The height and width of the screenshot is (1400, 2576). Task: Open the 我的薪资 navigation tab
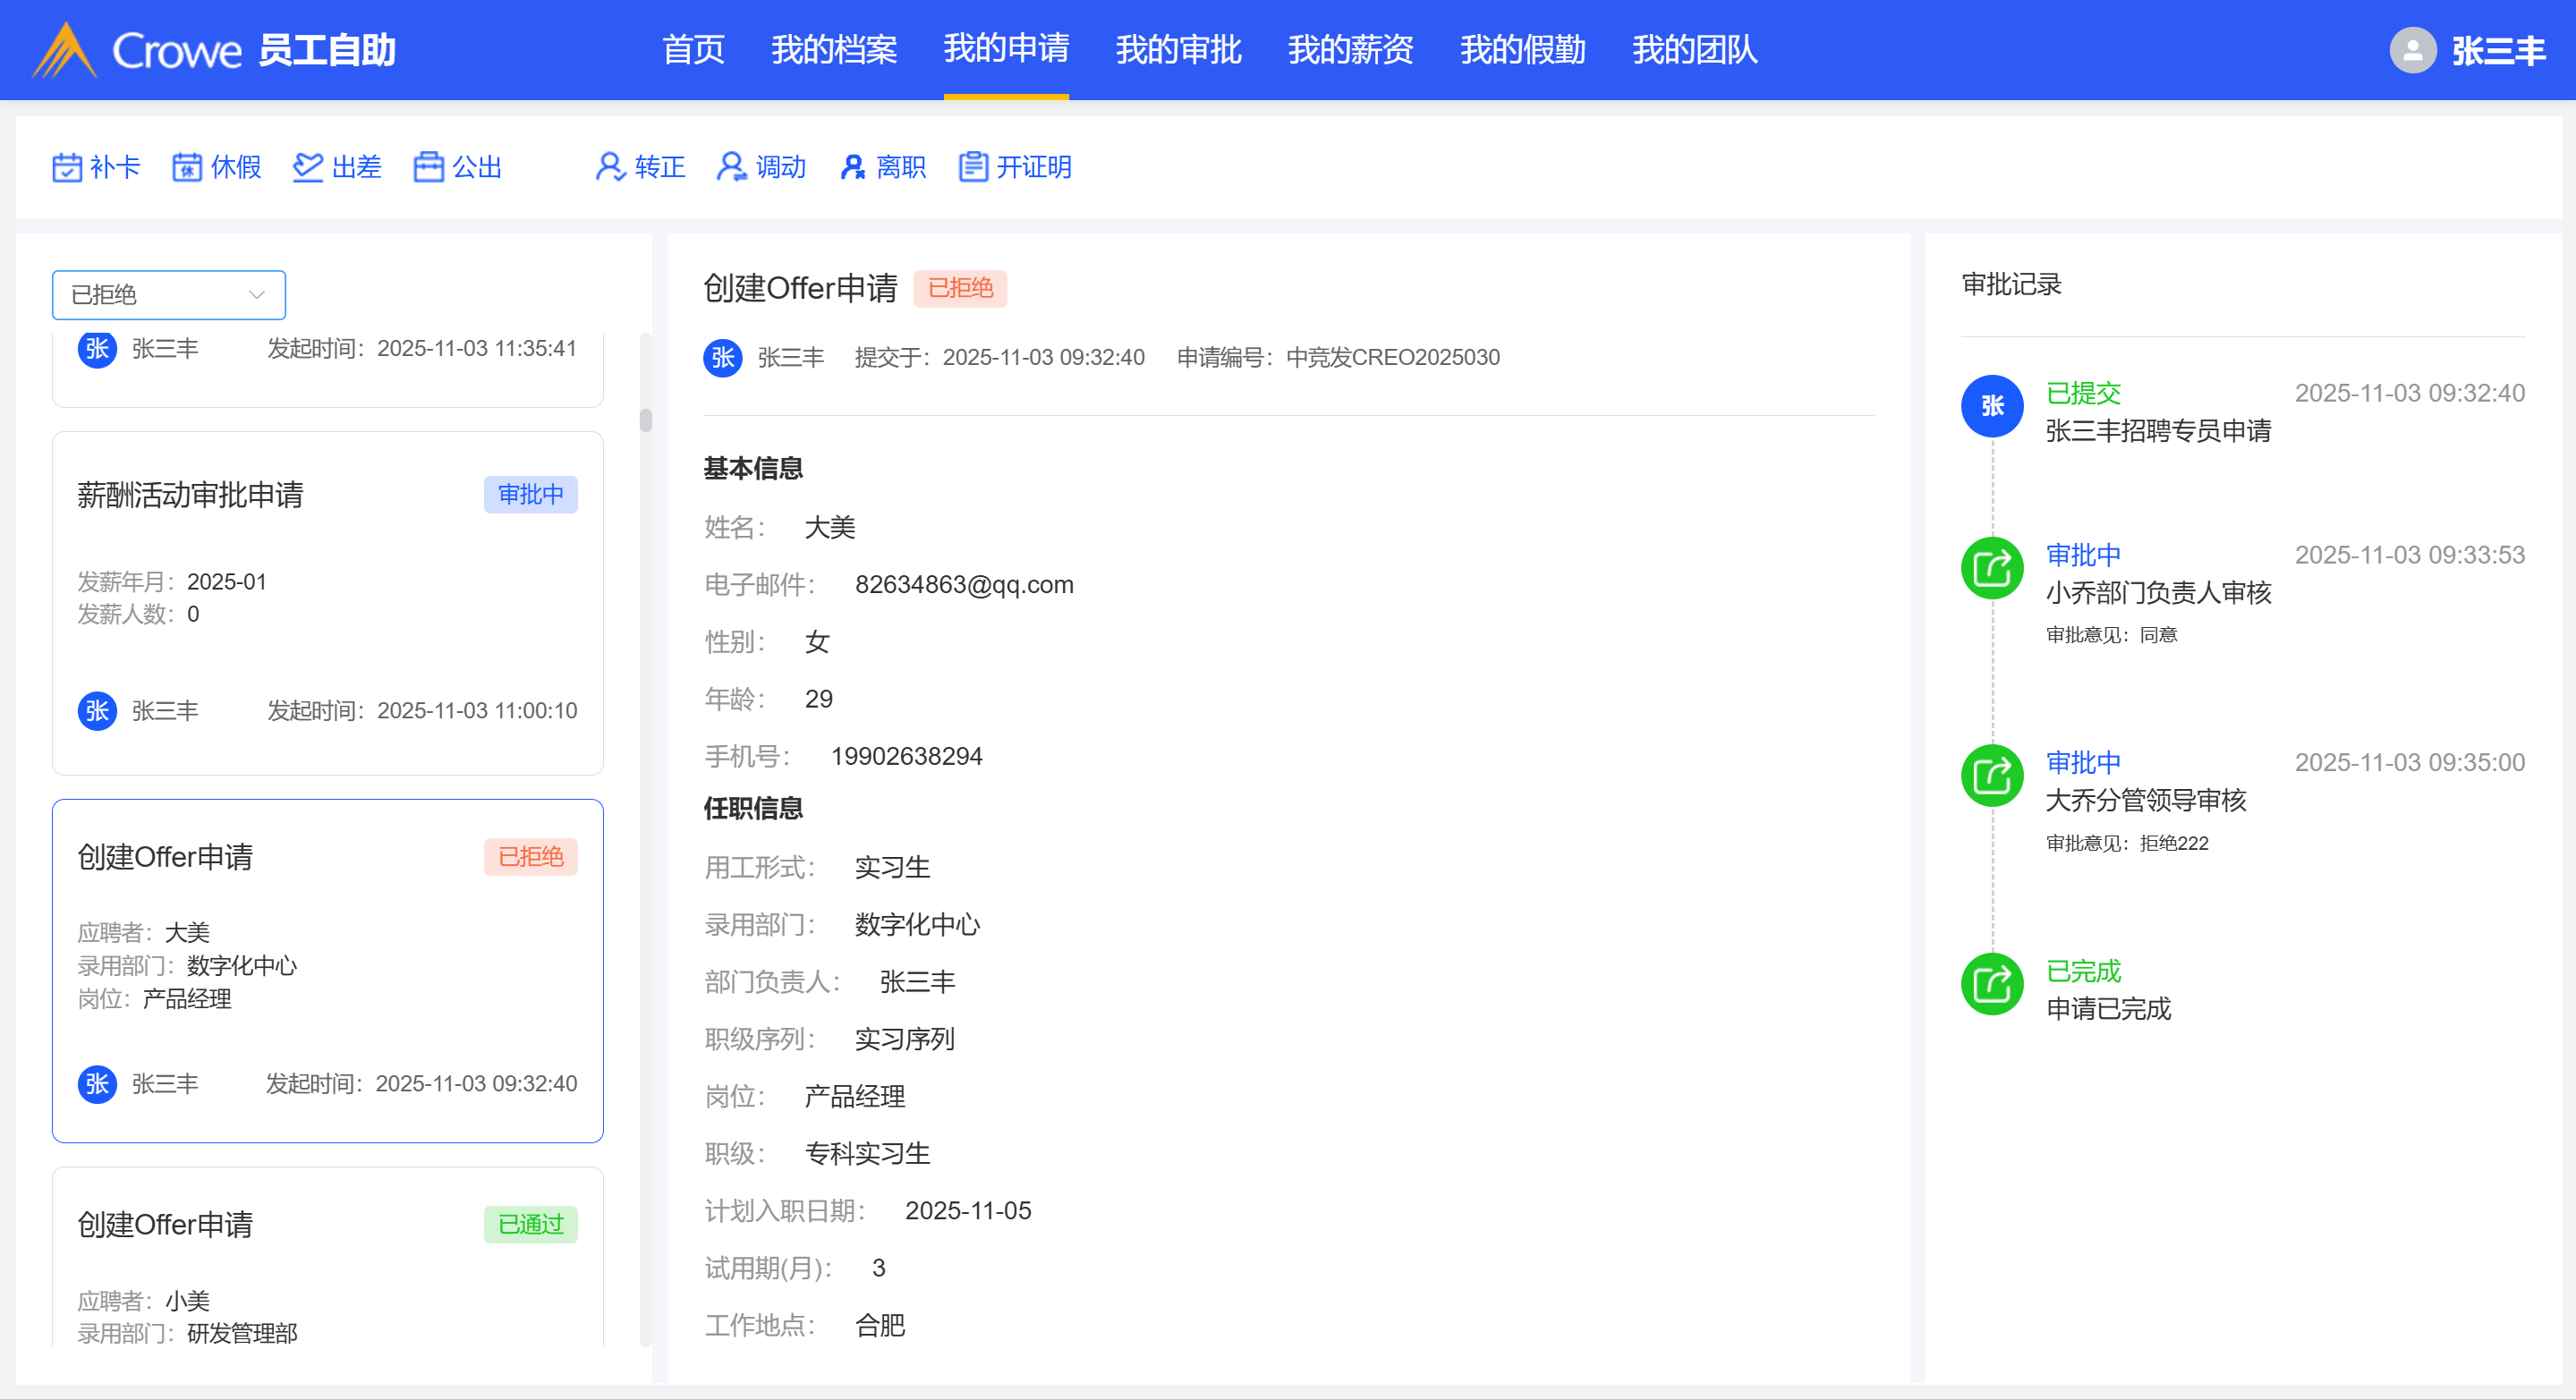click(x=1350, y=50)
